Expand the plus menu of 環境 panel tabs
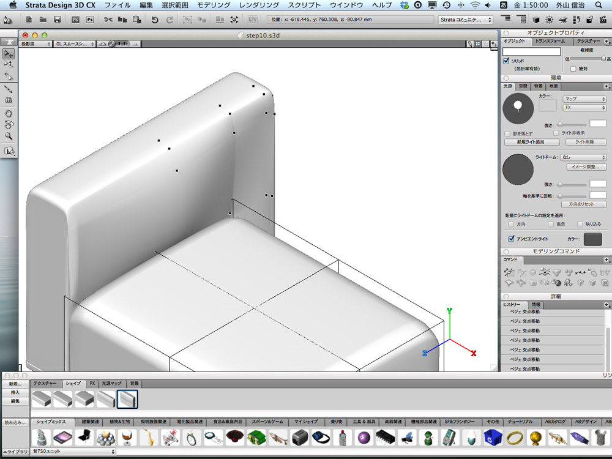 click(x=607, y=86)
